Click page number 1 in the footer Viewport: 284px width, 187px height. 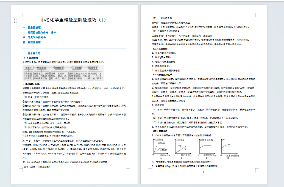pyautogui.click(x=74, y=172)
